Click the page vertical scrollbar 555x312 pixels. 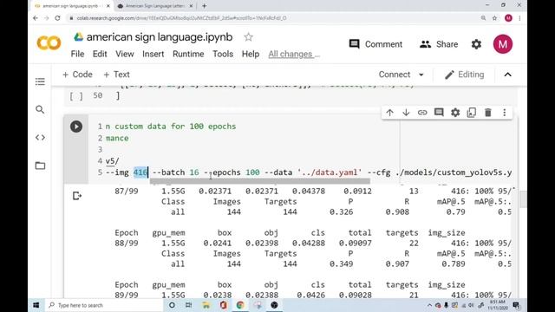click(523, 198)
